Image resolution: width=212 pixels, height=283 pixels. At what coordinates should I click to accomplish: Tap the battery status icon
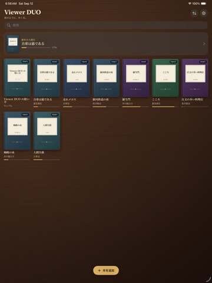[x=204, y=4]
